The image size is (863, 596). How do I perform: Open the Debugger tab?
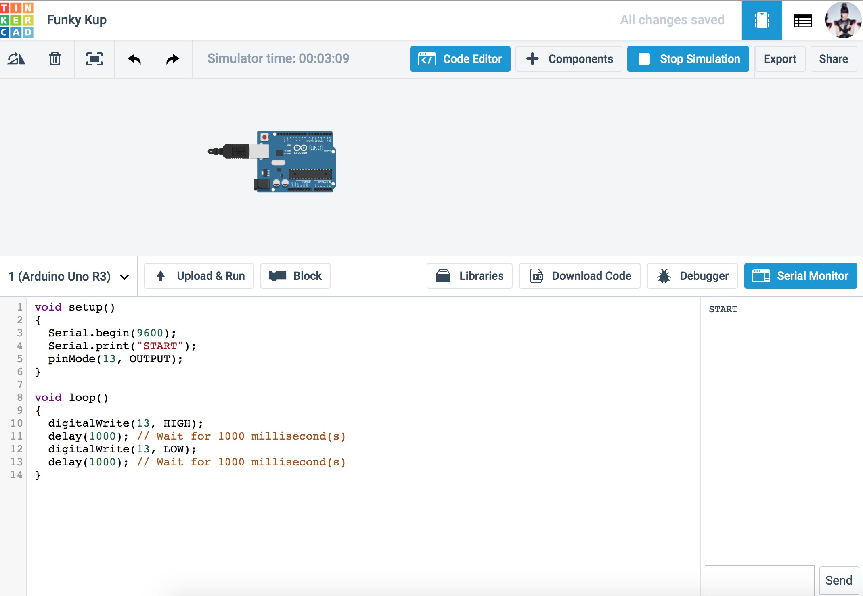coord(692,276)
